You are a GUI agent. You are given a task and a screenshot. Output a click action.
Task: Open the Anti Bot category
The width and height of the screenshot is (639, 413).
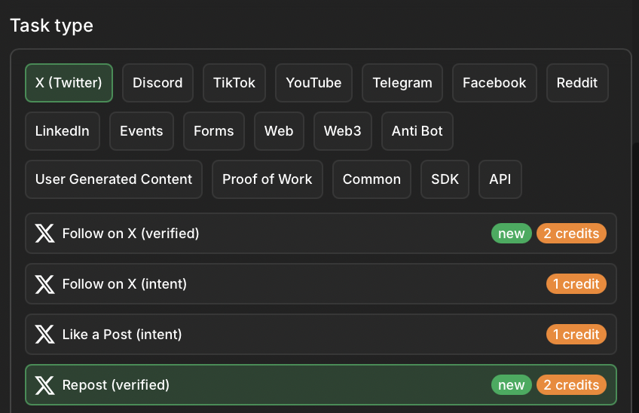[x=417, y=131]
